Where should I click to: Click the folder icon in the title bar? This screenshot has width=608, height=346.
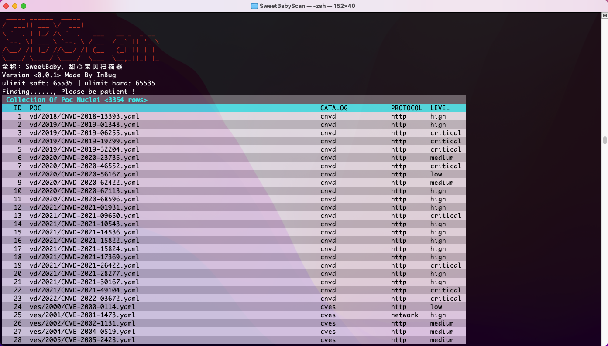click(x=254, y=6)
